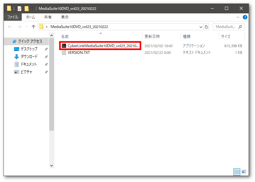Click the pin icon beside デスクトップ

(46, 49)
